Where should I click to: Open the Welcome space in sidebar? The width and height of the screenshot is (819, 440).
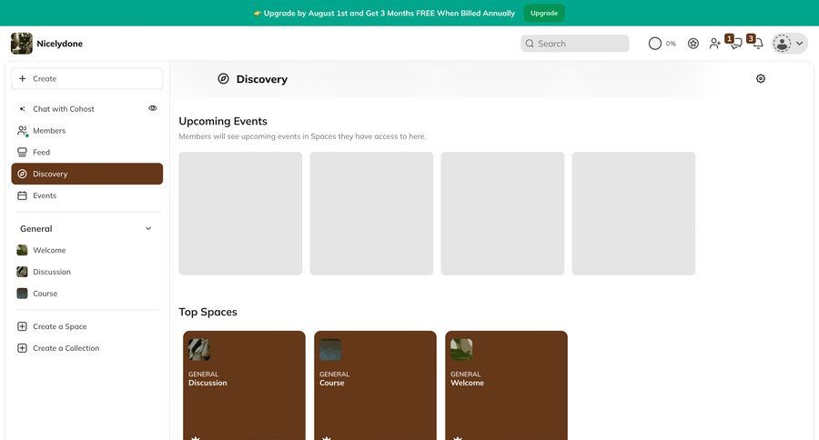tap(87, 250)
